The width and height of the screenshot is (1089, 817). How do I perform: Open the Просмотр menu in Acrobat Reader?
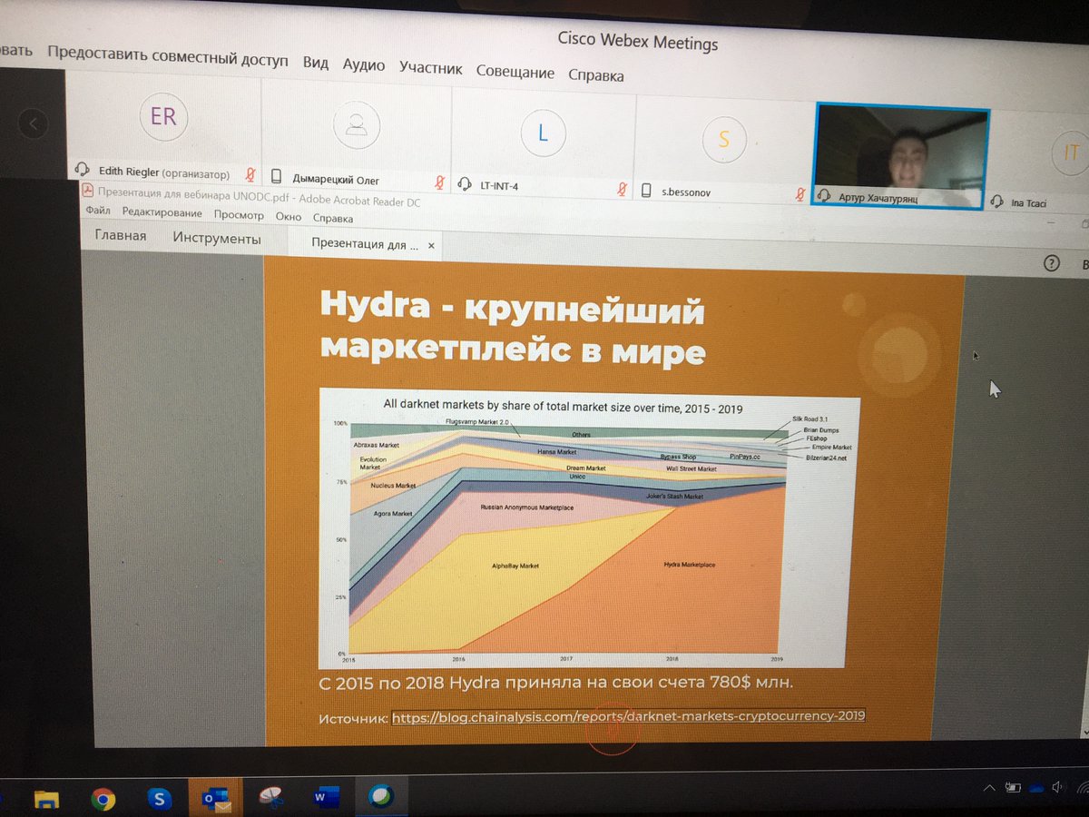coord(239,216)
